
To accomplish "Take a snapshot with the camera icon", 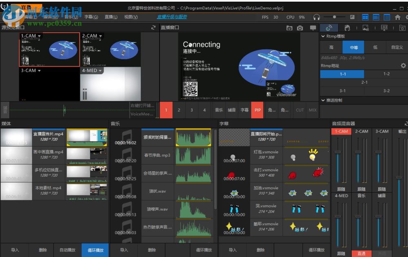I will (300, 28).
